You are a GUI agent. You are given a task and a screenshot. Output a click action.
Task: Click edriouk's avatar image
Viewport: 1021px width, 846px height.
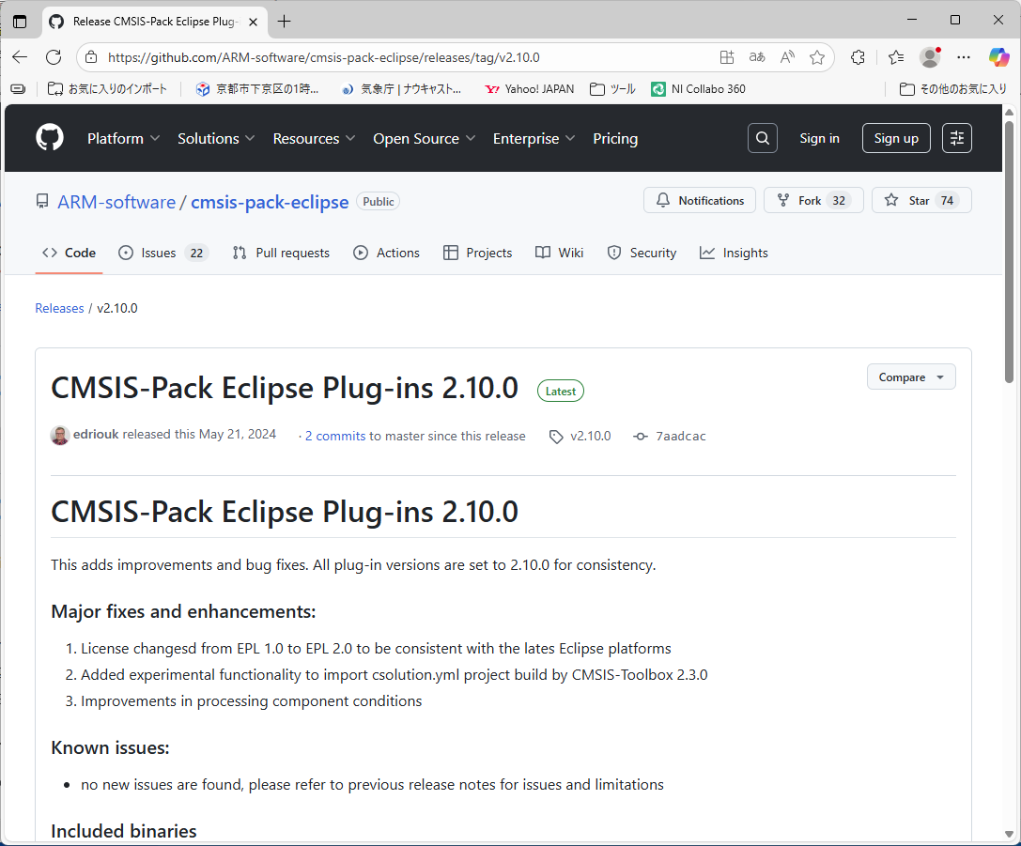coord(60,436)
